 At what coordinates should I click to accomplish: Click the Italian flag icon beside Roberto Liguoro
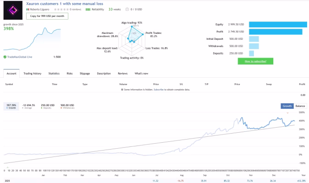coord(28,10)
